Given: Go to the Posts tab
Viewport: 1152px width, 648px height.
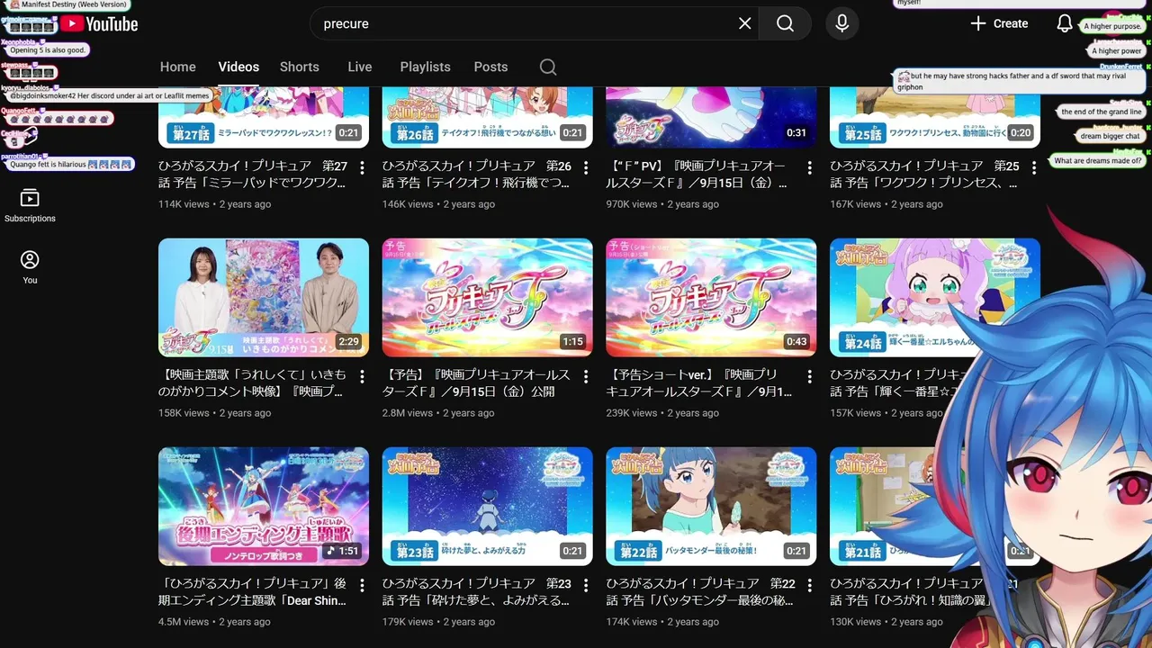Looking at the screenshot, I should pos(490,67).
